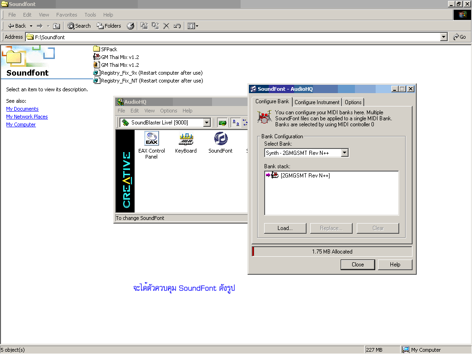Click the 5 object(s) status bar text
The width and height of the screenshot is (472, 354).
coord(12,350)
